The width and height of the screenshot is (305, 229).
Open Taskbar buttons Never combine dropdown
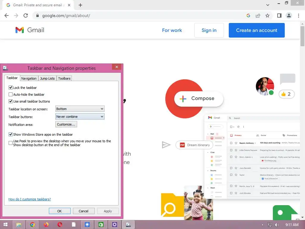click(x=80, y=117)
